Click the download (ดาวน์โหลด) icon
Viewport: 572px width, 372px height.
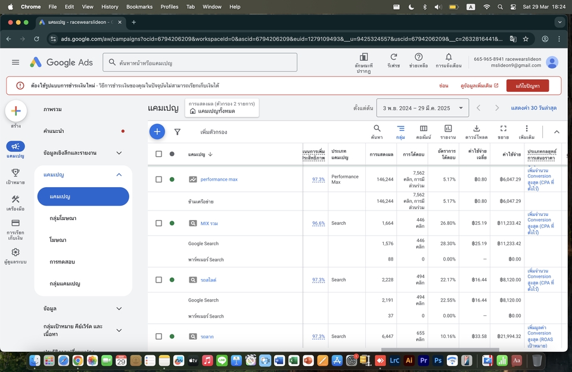coord(477,128)
